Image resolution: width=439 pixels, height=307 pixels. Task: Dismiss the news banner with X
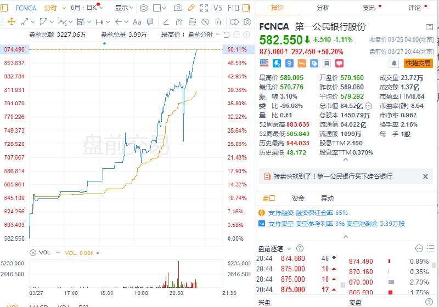(425, 177)
